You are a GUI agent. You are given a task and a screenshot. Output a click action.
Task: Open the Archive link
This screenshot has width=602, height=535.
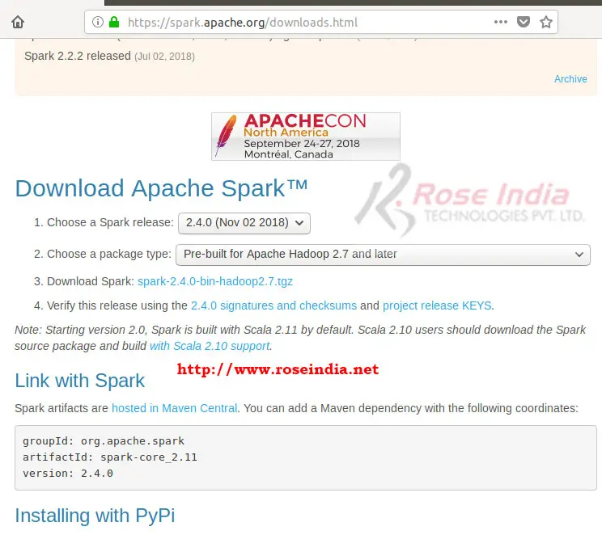pyautogui.click(x=570, y=79)
